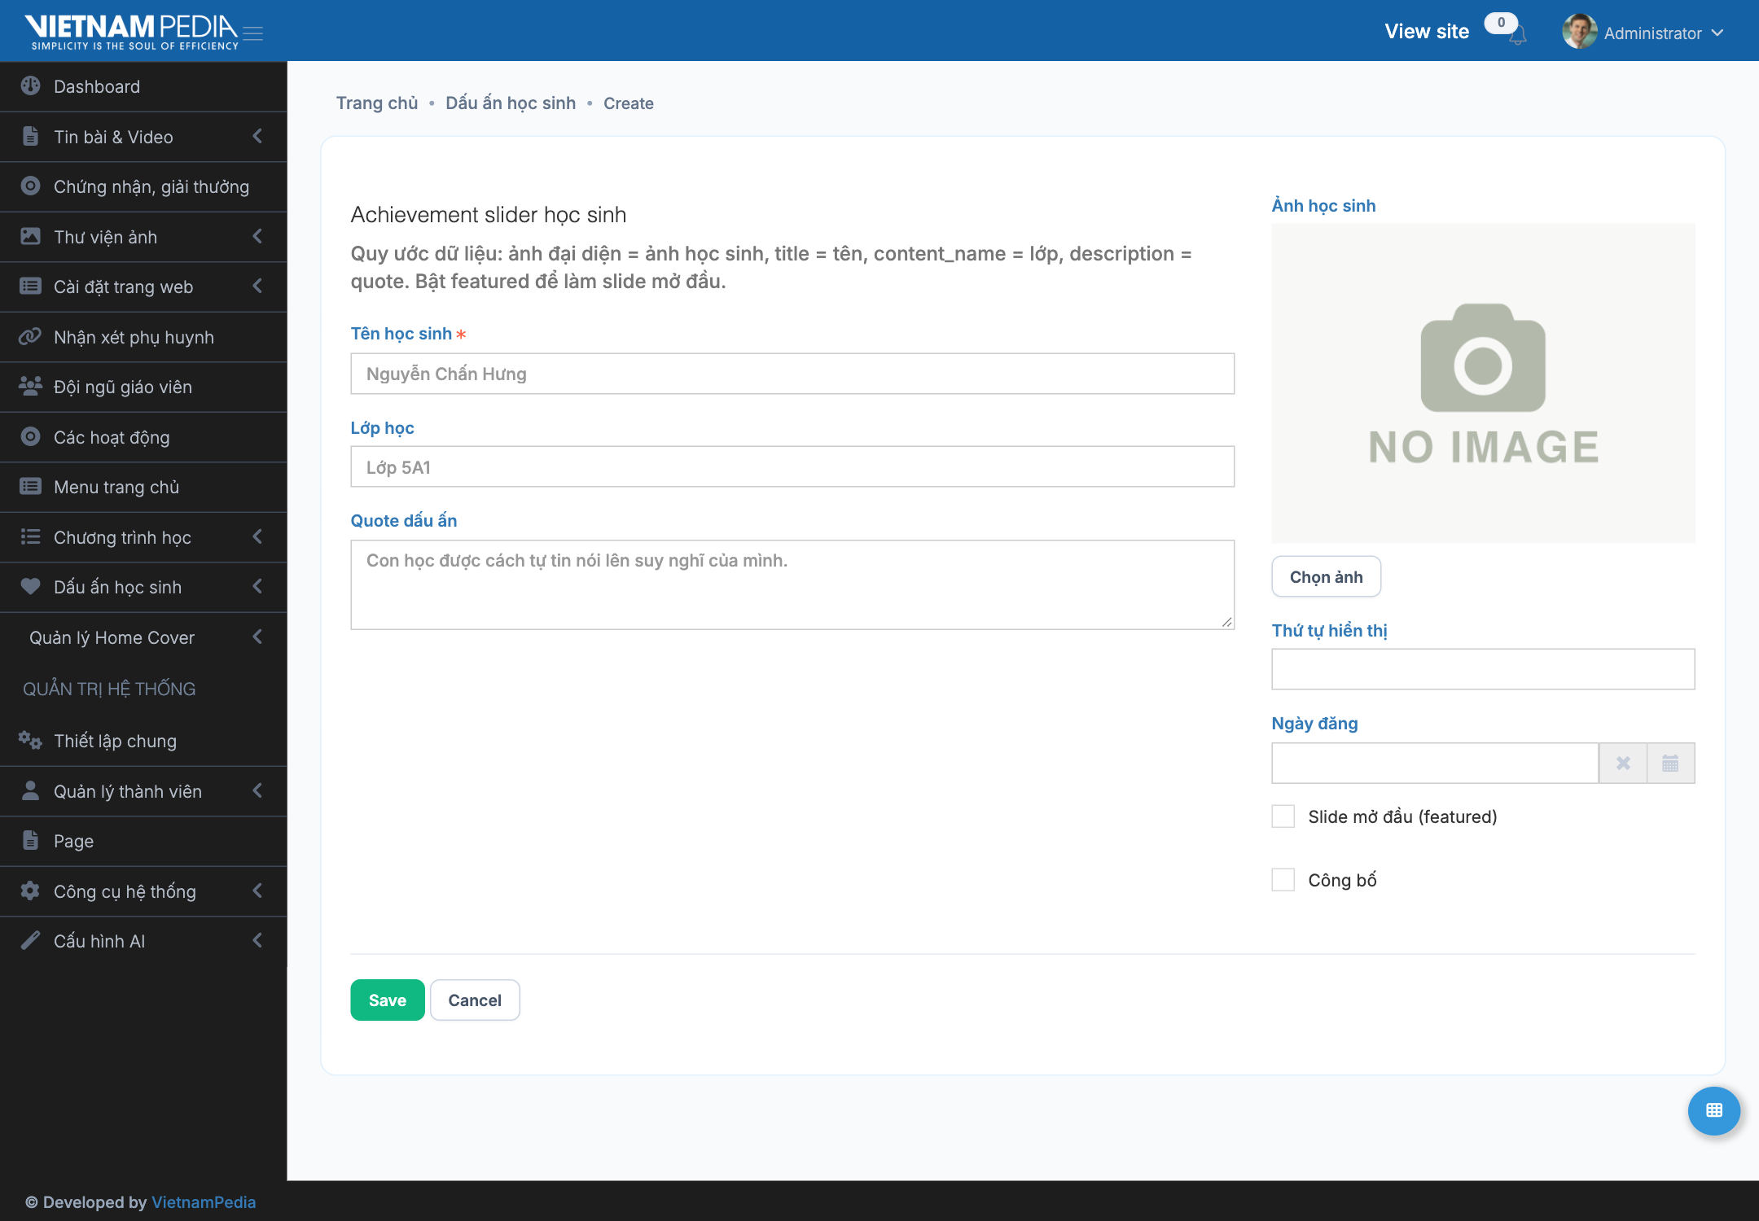Open Menu trang chủ sidebar item
The image size is (1759, 1221).
143,487
